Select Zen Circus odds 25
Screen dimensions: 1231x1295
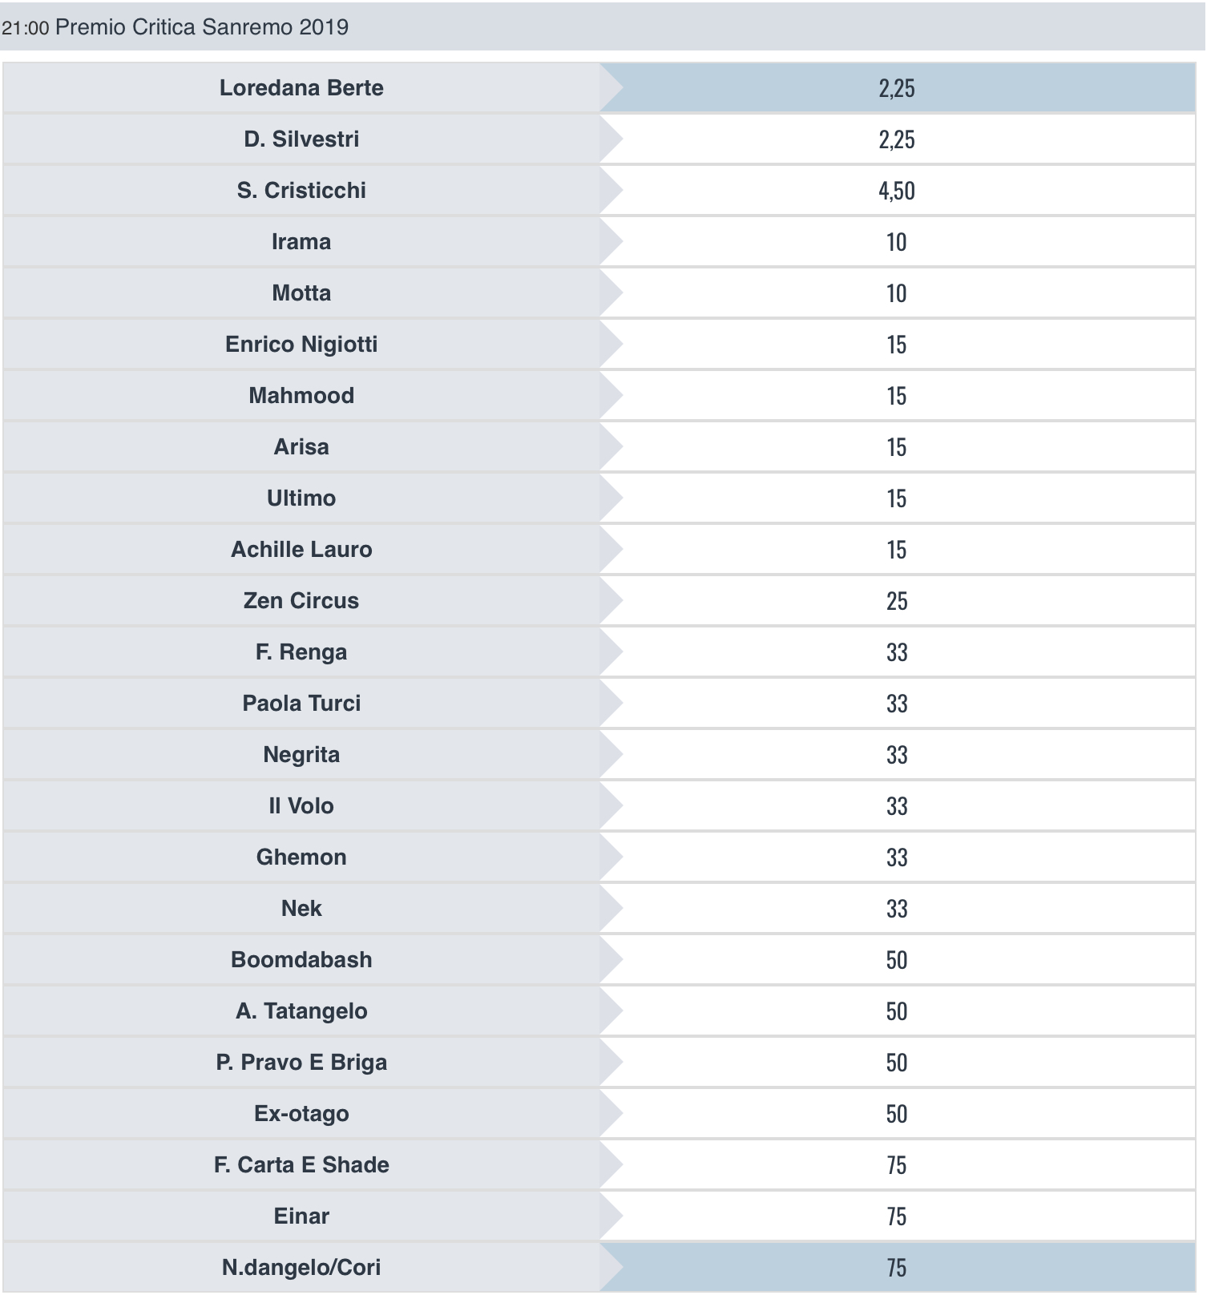coord(896,601)
